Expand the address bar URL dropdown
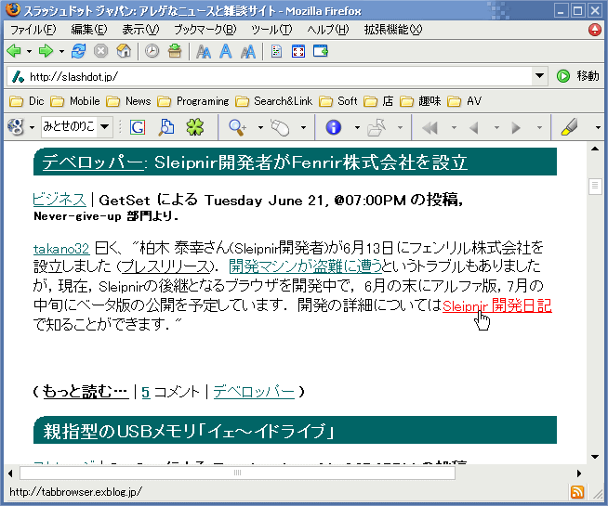The width and height of the screenshot is (608, 506). pos(539,76)
